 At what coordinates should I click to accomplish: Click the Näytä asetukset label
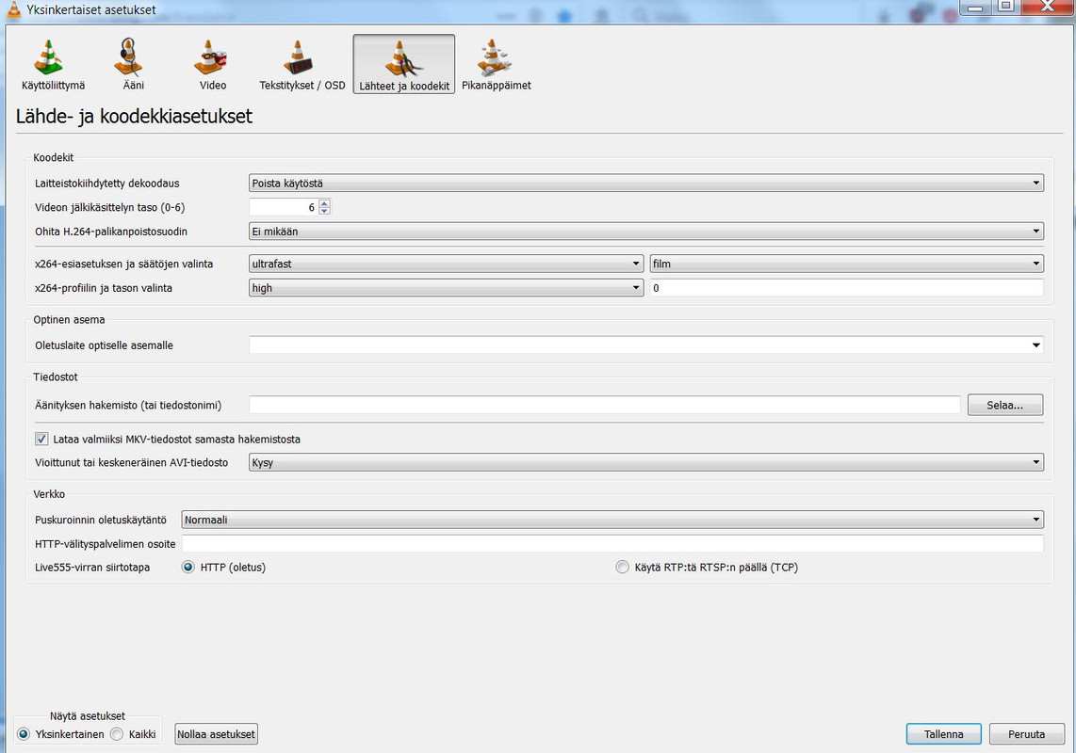87,715
